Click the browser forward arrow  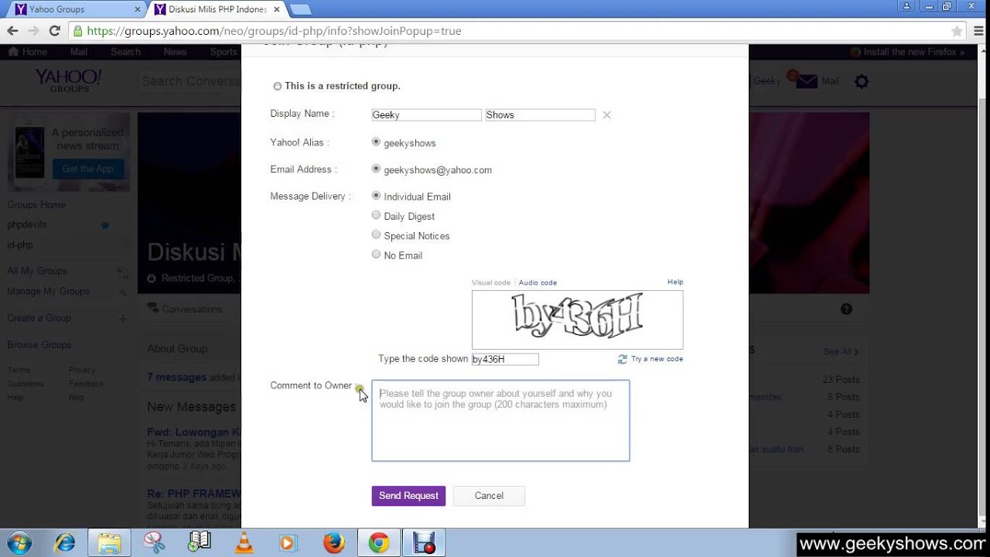click(x=33, y=31)
